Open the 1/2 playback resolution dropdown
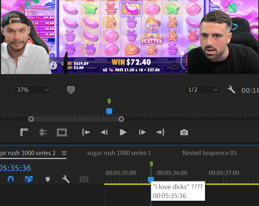The width and height of the screenshot is (259, 206). pyautogui.click(x=203, y=90)
